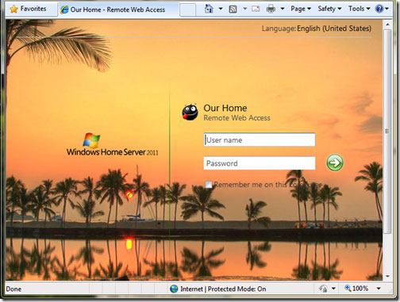Open the Tools menu
Image resolution: width=400 pixels, height=302 pixels.
360,9
